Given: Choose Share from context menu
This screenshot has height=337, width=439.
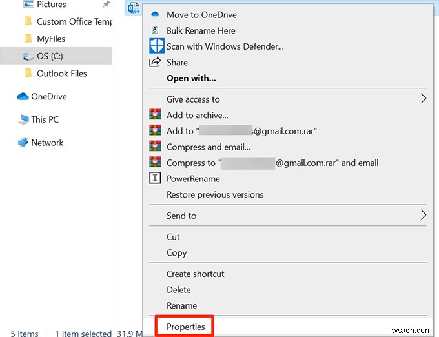Looking at the screenshot, I should coord(177,62).
